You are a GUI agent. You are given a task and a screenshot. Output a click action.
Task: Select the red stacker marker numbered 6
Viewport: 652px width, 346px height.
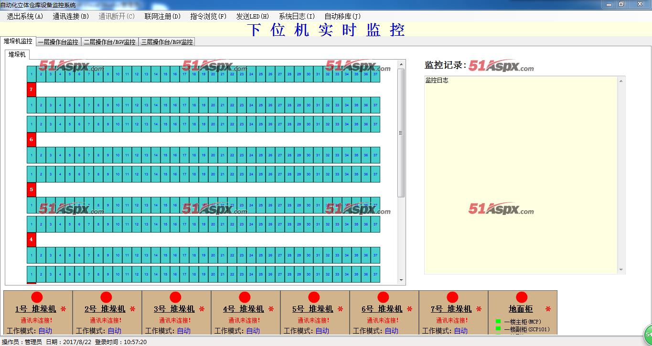click(32, 140)
